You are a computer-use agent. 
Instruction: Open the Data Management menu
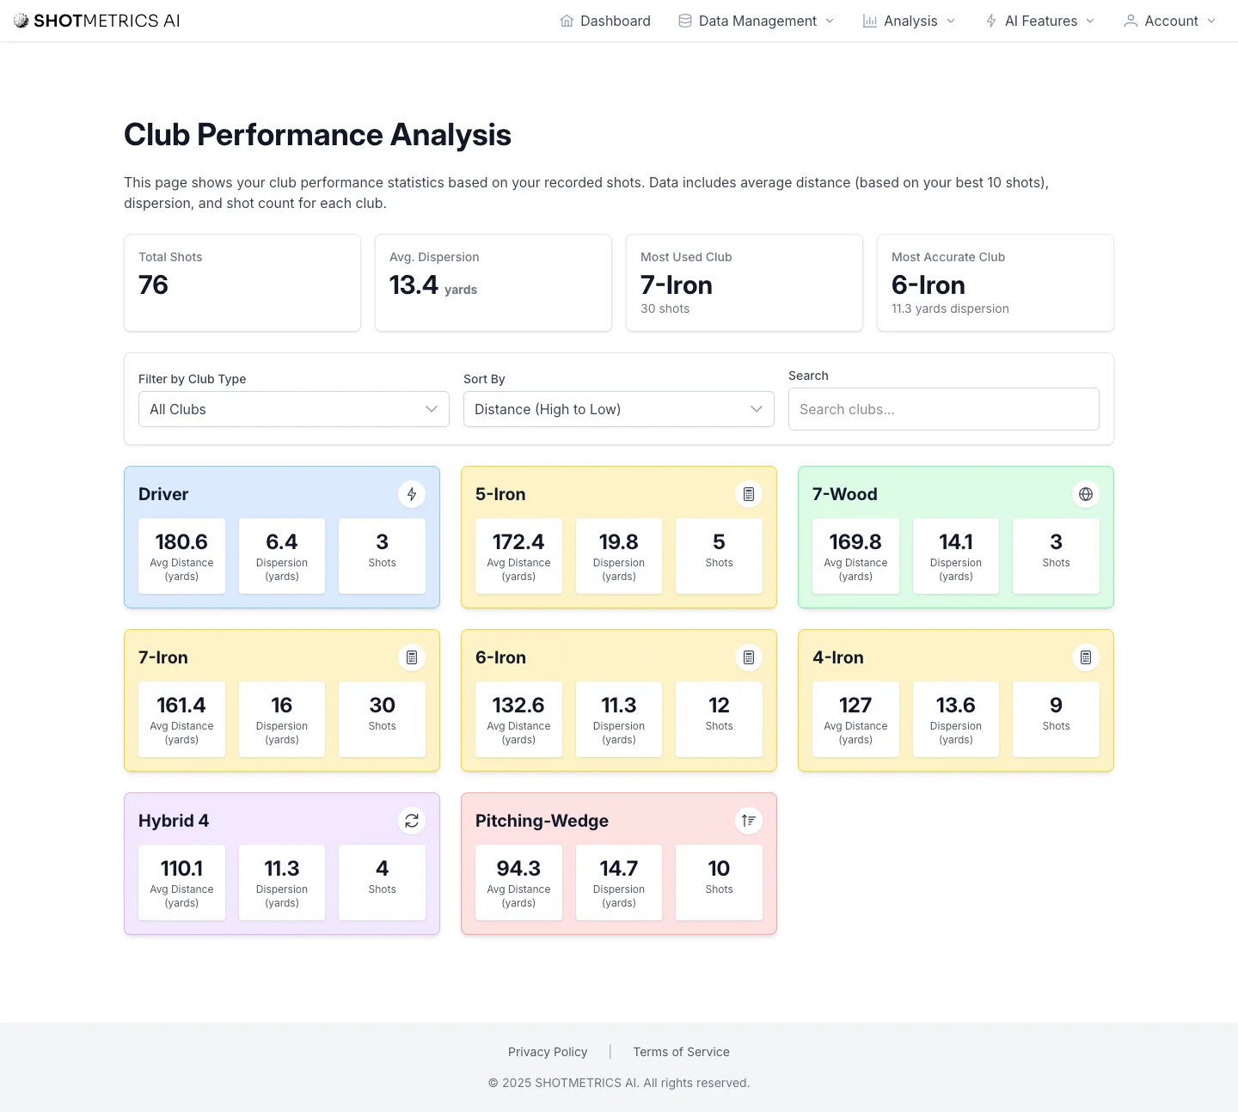[755, 20]
